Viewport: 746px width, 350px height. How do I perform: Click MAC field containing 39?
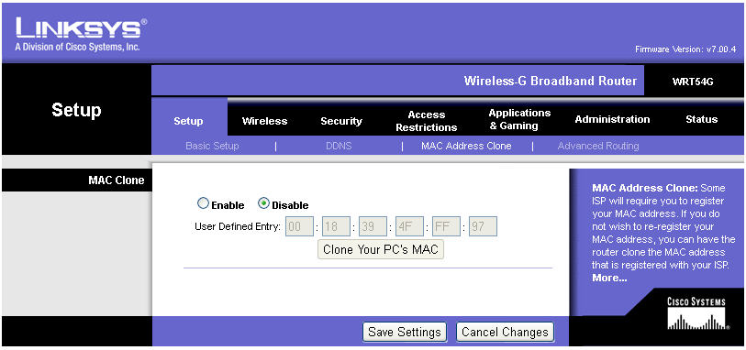pyautogui.click(x=373, y=226)
